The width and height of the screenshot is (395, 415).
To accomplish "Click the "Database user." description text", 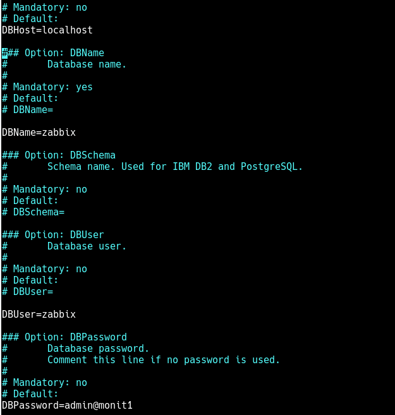I will click(87, 246).
